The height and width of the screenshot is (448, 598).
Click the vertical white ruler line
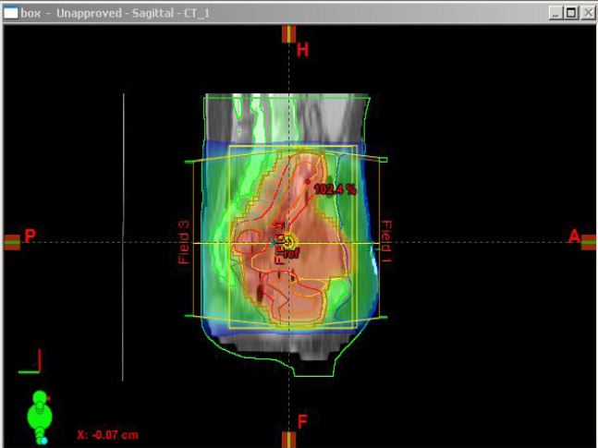(123, 236)
